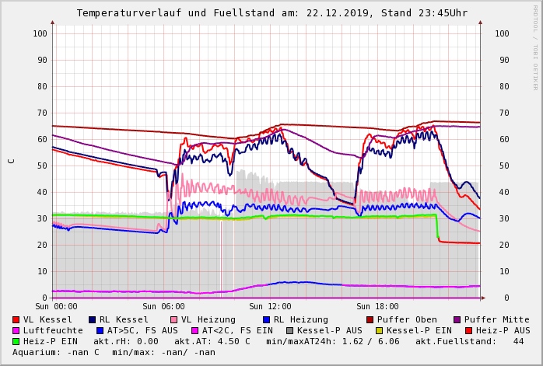Click the Sun 12:00 time axis label
543x366 pixels.
(270, 307)
